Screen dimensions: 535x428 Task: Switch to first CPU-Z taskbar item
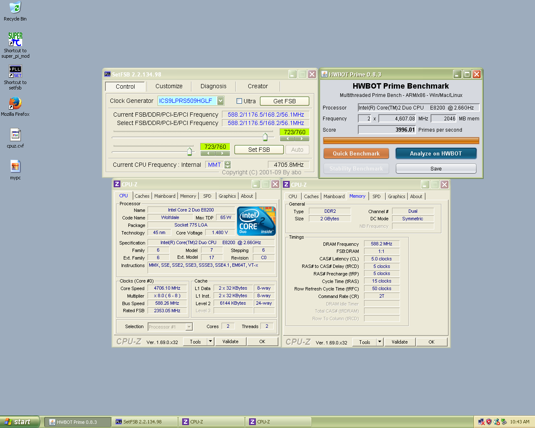click(211, 422)
